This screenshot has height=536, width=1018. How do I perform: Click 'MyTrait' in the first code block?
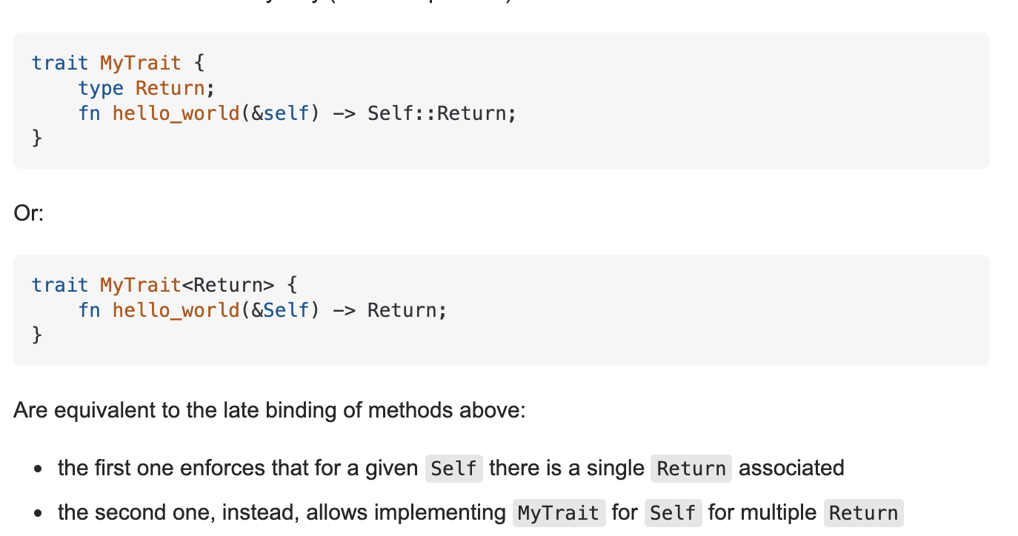click(140, 63)
